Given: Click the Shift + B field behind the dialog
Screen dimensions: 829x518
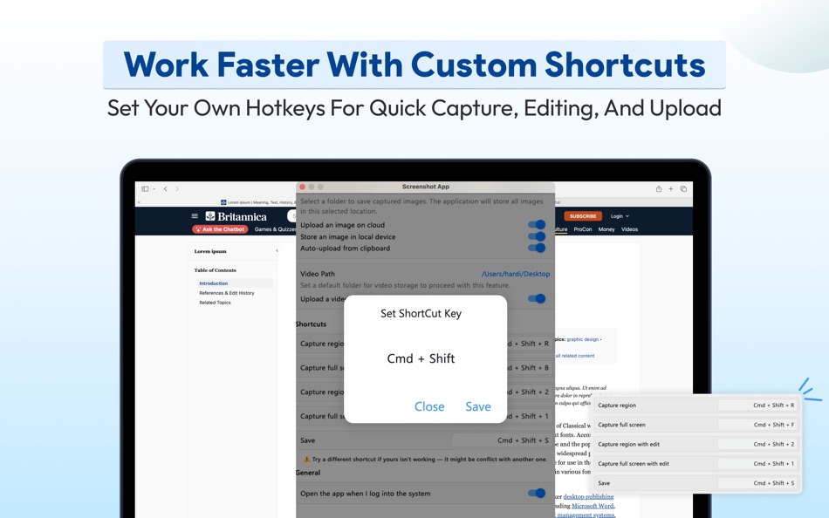Looking at the screenshot, I should point(529,368).
